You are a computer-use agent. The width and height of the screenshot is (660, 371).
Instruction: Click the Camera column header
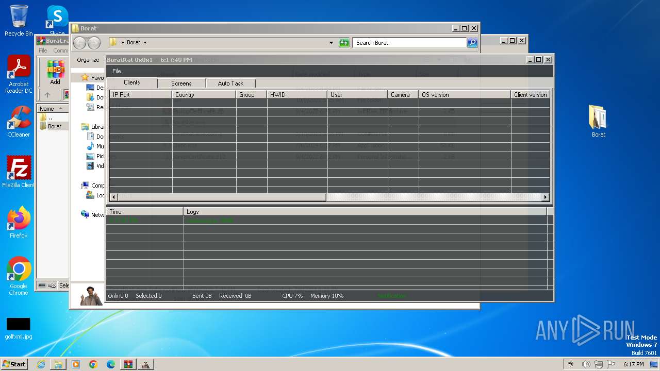(403, 95)
